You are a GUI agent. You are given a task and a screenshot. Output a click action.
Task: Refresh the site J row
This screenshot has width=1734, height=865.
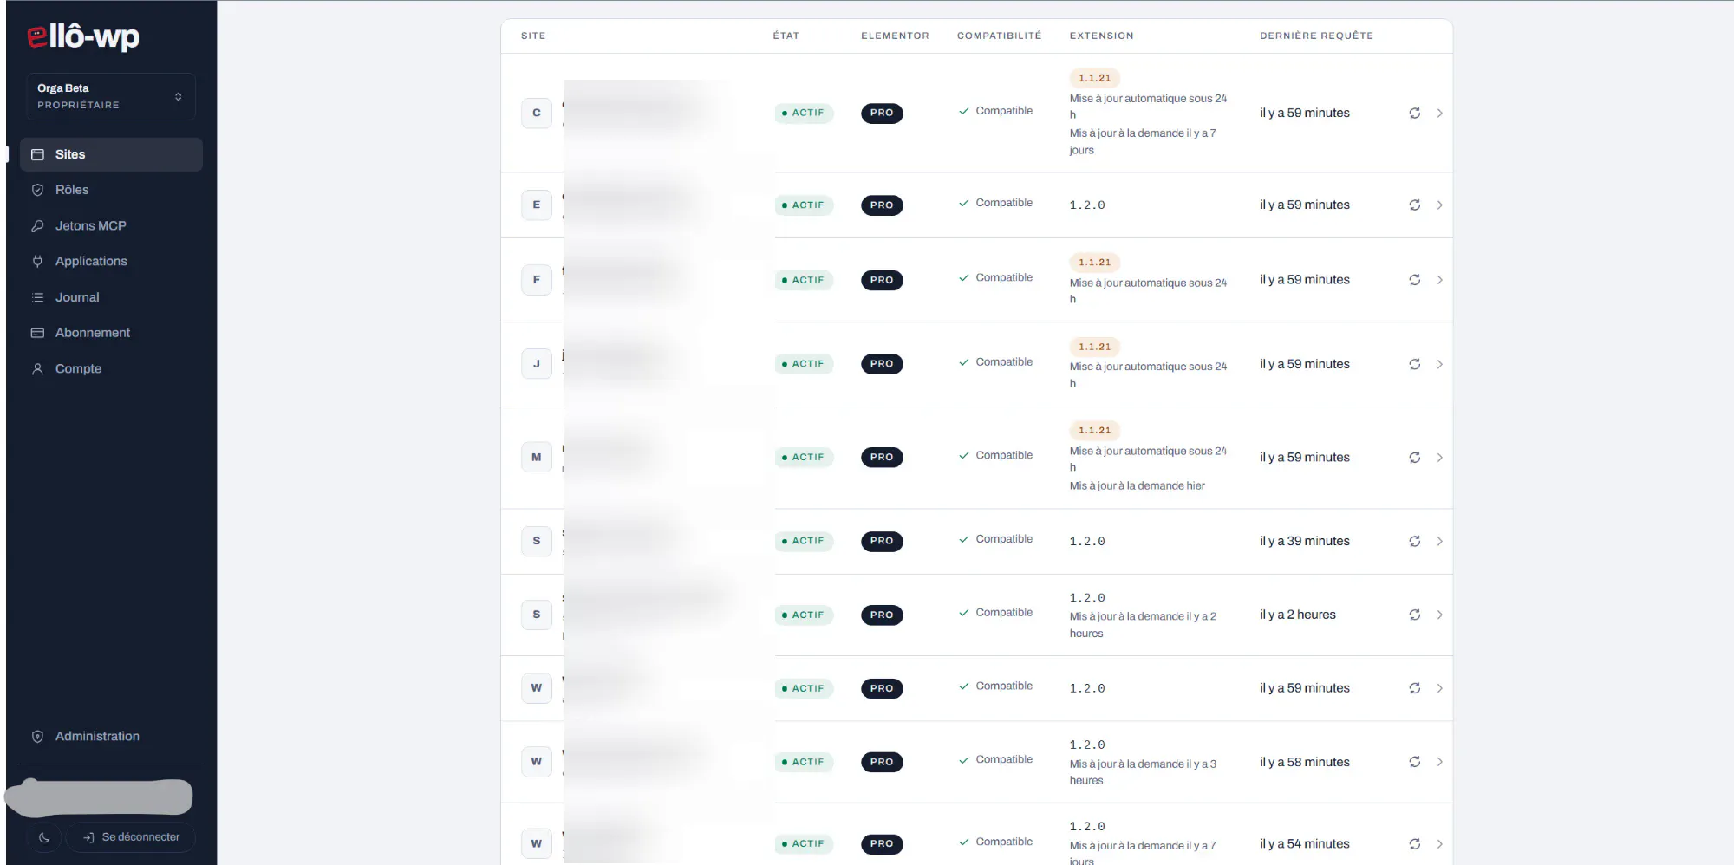[x=1414, y=364]
